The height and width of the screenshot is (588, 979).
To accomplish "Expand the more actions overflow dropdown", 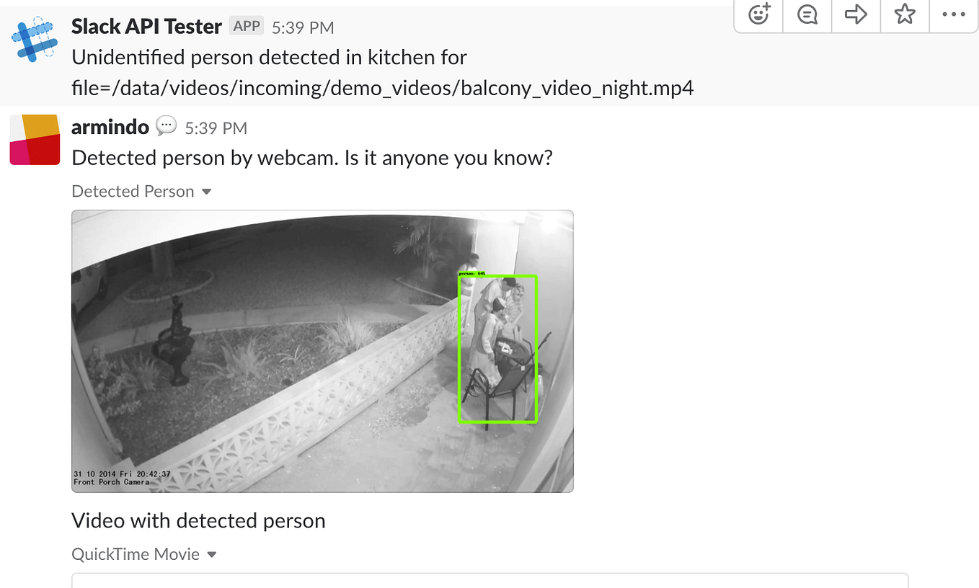I will coord(953,16).
